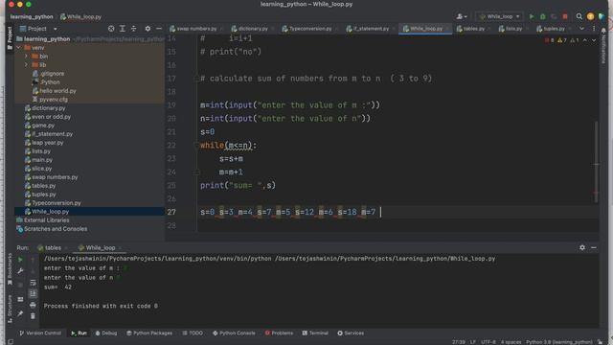Collapse all items in the Project panel
Viewport: 613px width, 345px height.
(134, 29)
